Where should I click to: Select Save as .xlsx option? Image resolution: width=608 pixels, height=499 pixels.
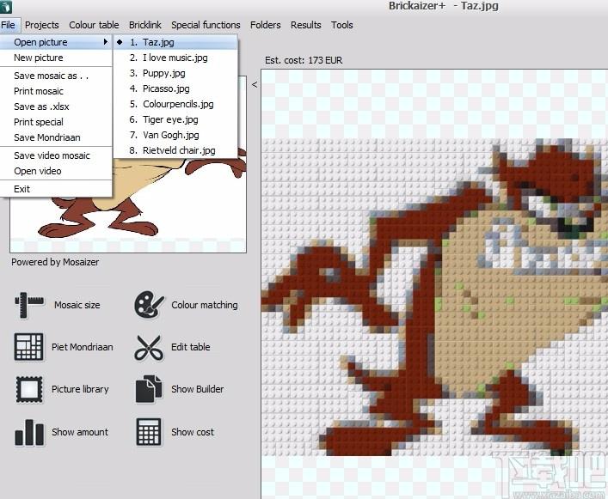56,106
